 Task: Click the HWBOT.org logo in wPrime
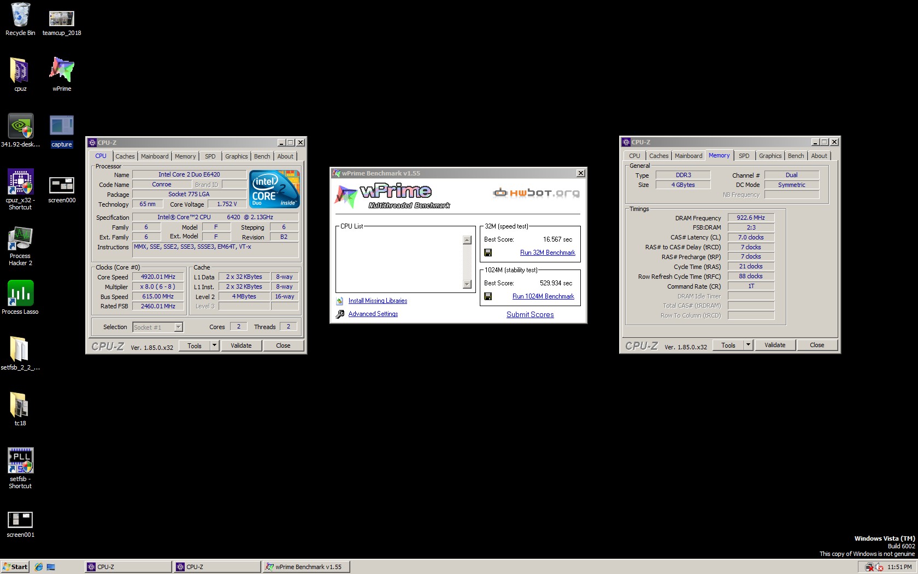click(x=536, y=193)
